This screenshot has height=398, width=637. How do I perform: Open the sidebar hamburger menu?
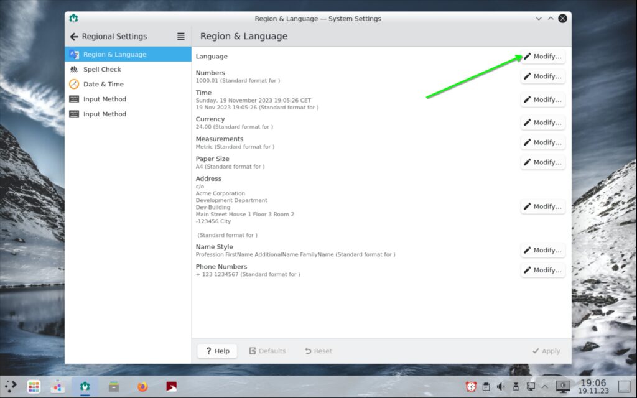(181, 37)
